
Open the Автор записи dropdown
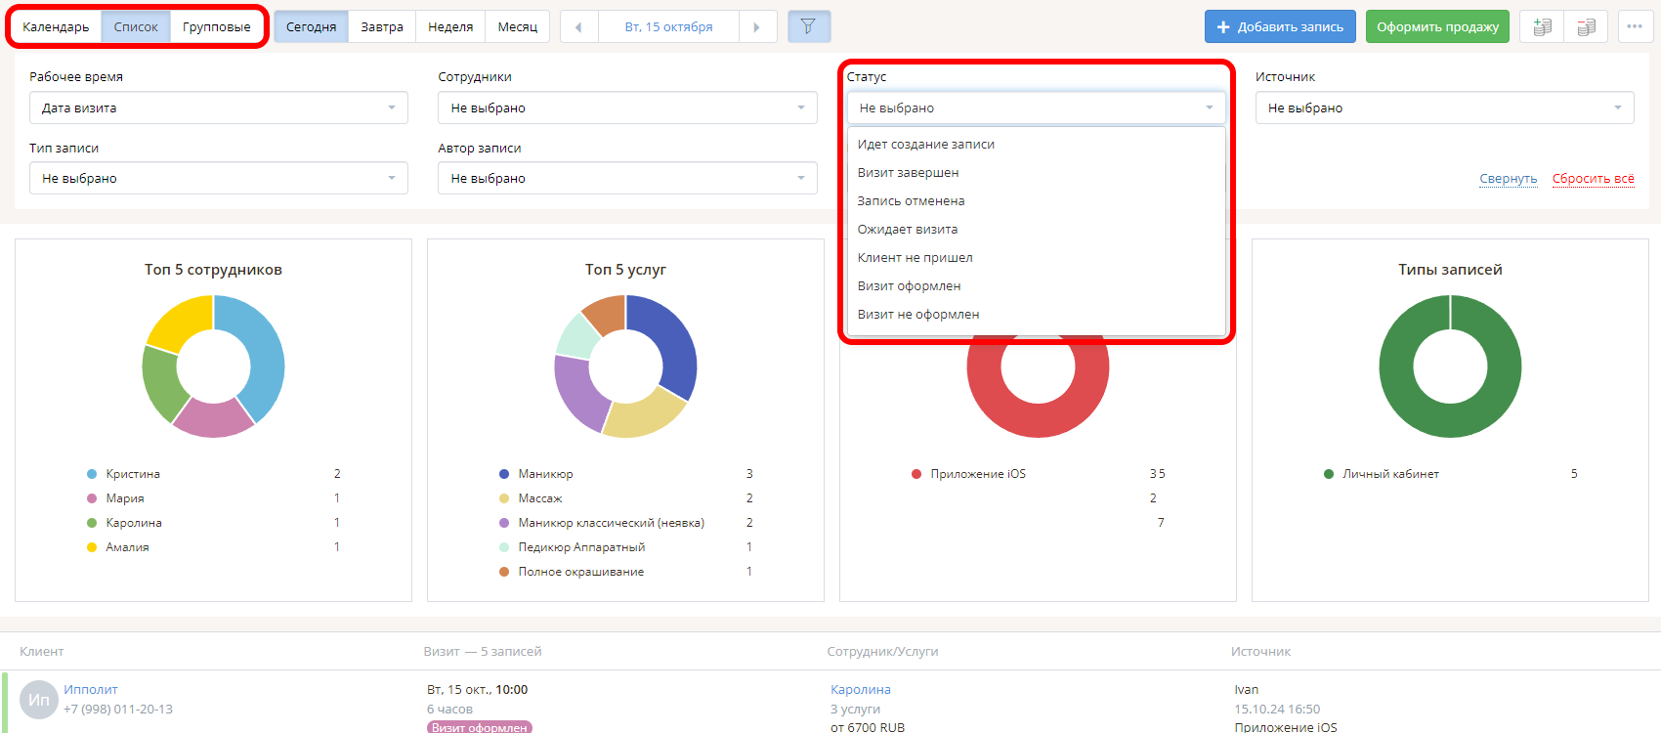627,178
